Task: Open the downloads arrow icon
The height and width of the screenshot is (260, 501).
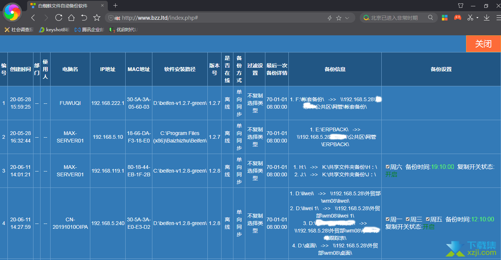Action: [x=487, y=17]
